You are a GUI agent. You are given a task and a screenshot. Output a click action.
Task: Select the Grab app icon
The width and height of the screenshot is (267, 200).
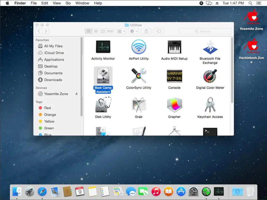tap(139, 105)
